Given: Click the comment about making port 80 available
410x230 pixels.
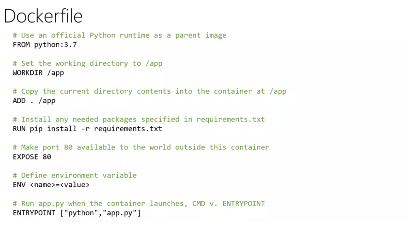Looking at the screenshot, I should click(x=141, y=147).
